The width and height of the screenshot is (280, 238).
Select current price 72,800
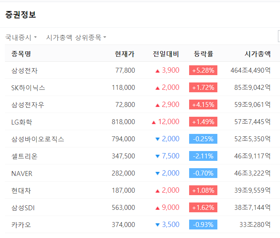(x=125, y=105)
